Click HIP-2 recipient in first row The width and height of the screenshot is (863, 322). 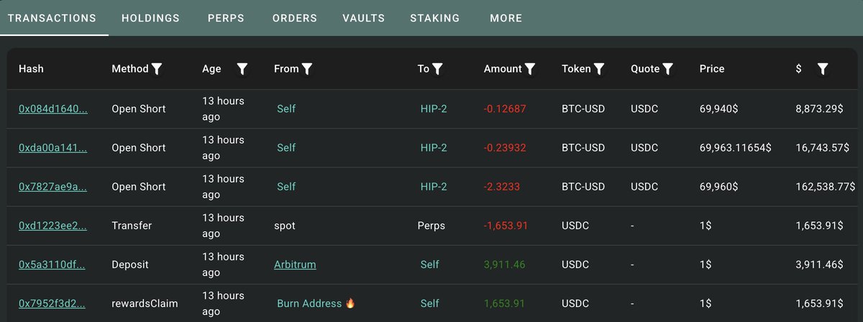click(x=434, y=109)
